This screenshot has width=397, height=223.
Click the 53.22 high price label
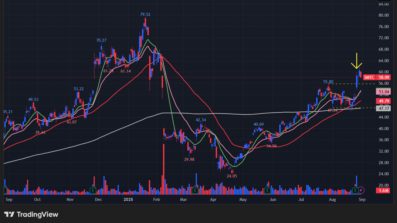(79, 89)
